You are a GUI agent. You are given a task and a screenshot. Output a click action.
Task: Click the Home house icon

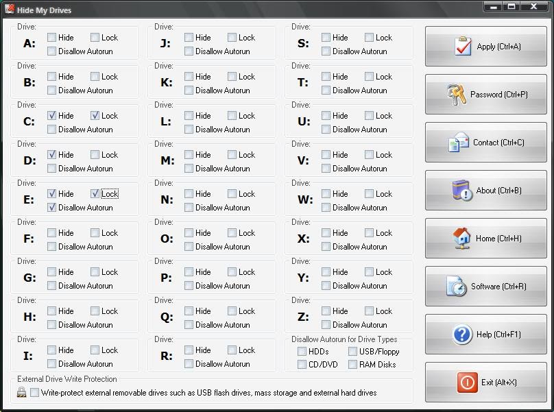[x=462, y=239]
